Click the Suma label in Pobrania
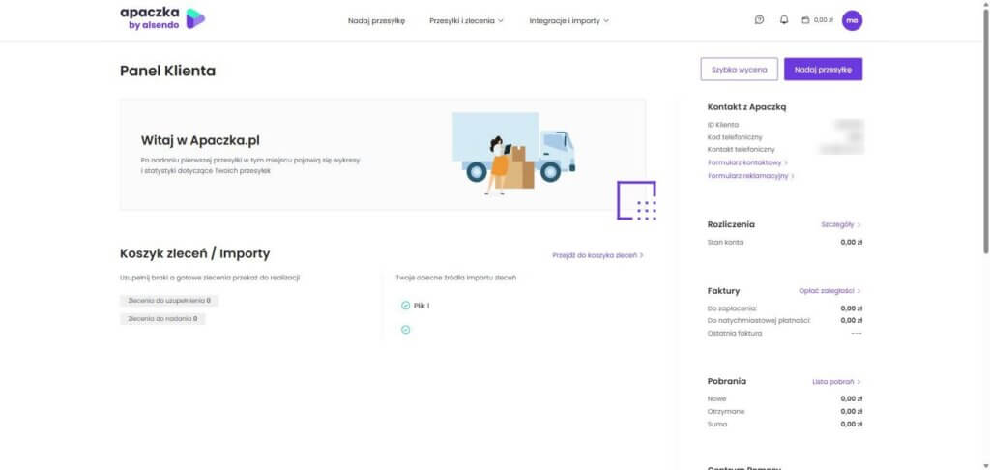 (717, 424)
